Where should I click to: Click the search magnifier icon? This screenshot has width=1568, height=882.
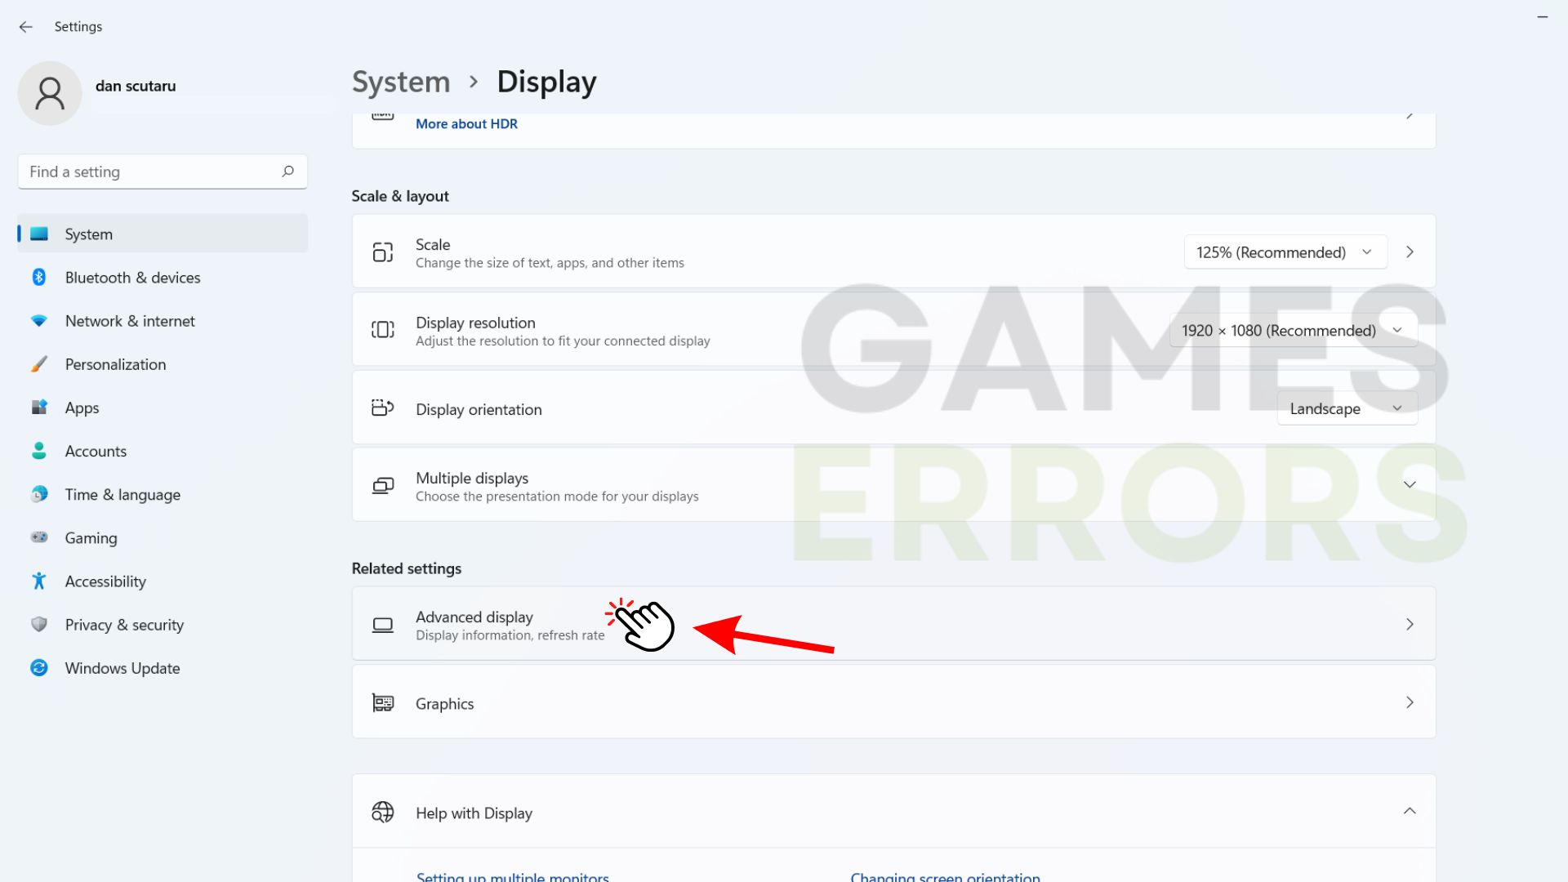(x=287, y=171)
